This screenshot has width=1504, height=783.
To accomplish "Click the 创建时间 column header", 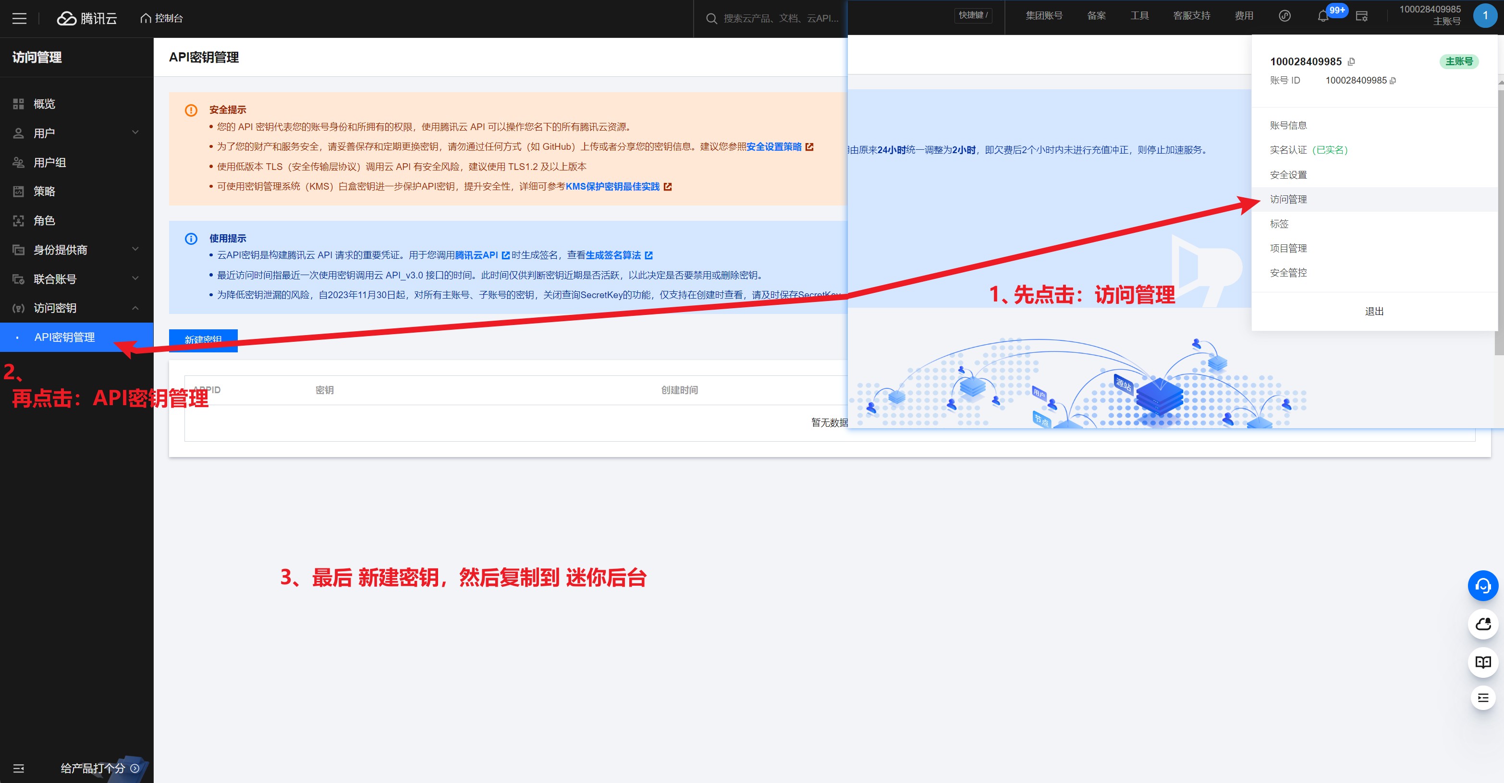I will tap(680, 390).
